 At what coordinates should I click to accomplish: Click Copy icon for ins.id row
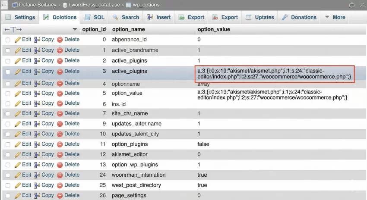[x=37, y=103]
